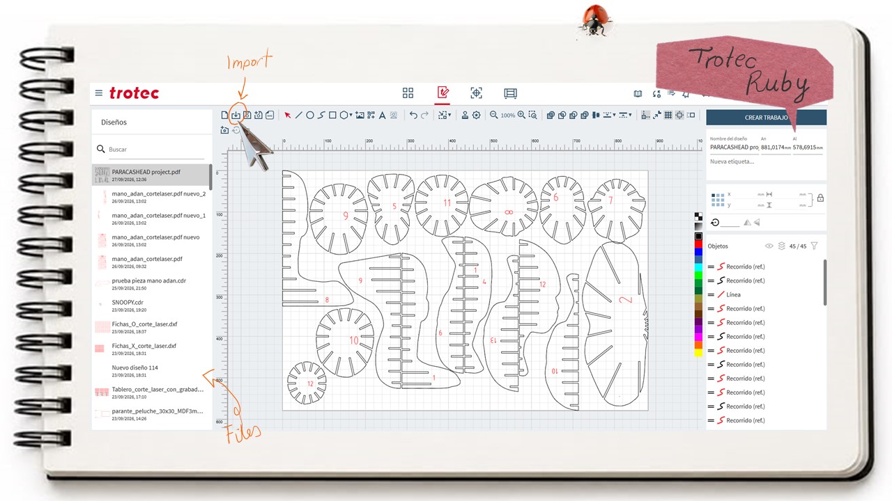Select the polygon drawing tool
Image resolution: width=892 pixels, height=501 pixels.
tap(344, 115)
